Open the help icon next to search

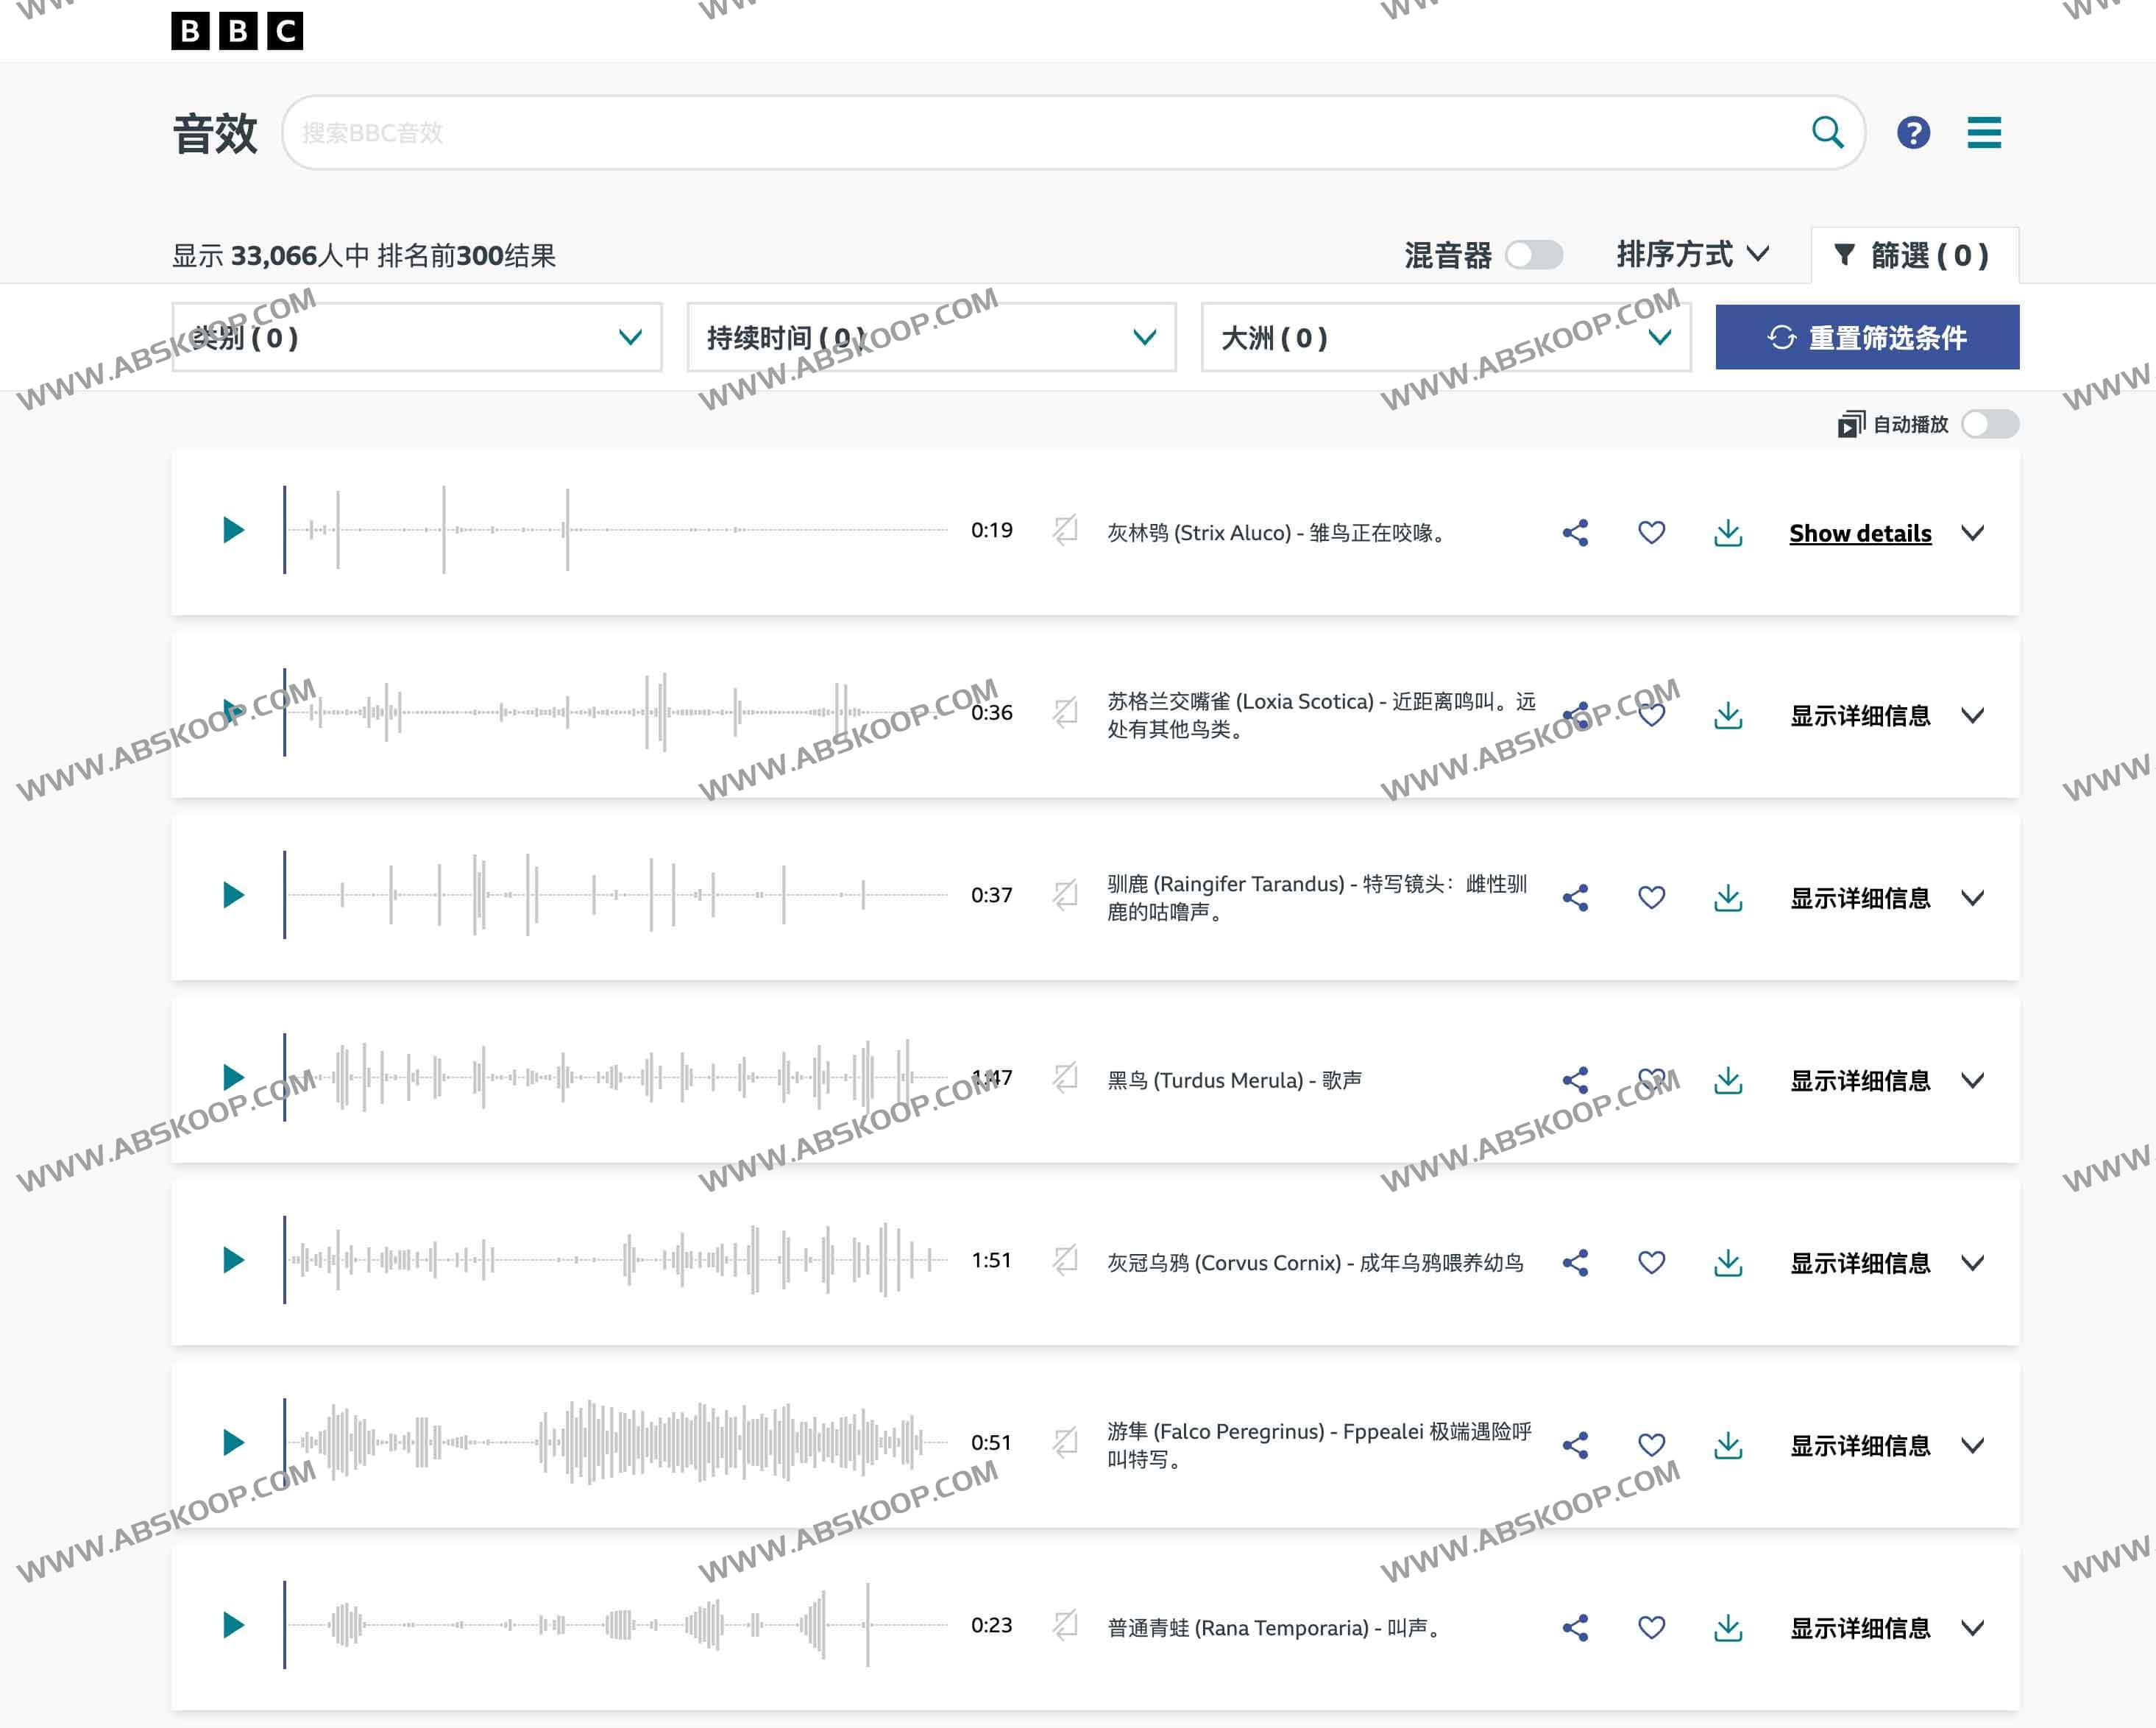pos(1914,133)
